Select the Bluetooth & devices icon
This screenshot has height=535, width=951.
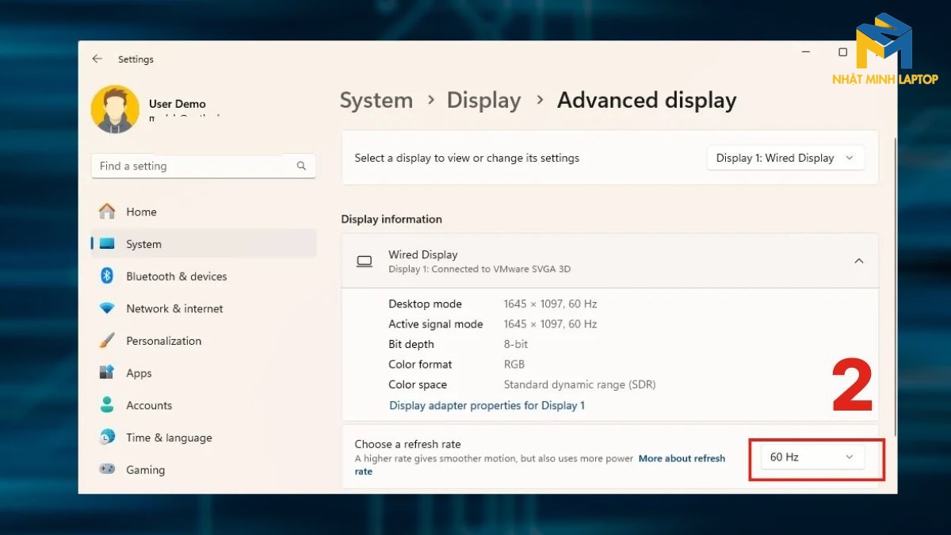[107, 276]
